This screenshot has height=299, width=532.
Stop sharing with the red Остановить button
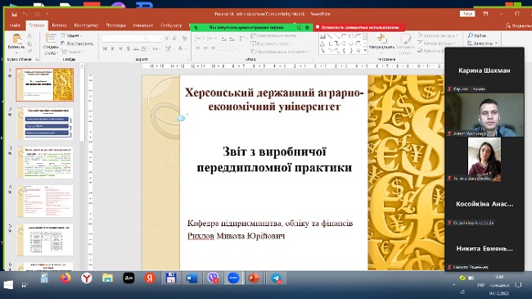coord(359,27)
